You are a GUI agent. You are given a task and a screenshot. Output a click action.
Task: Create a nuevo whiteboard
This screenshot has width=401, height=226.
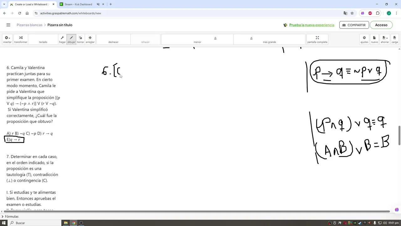coord(374,39)
